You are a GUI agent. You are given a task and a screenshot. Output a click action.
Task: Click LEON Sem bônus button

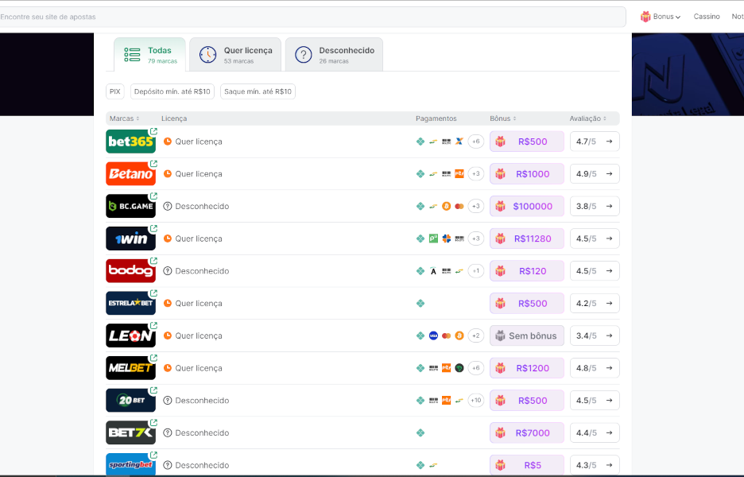[527, 335]
